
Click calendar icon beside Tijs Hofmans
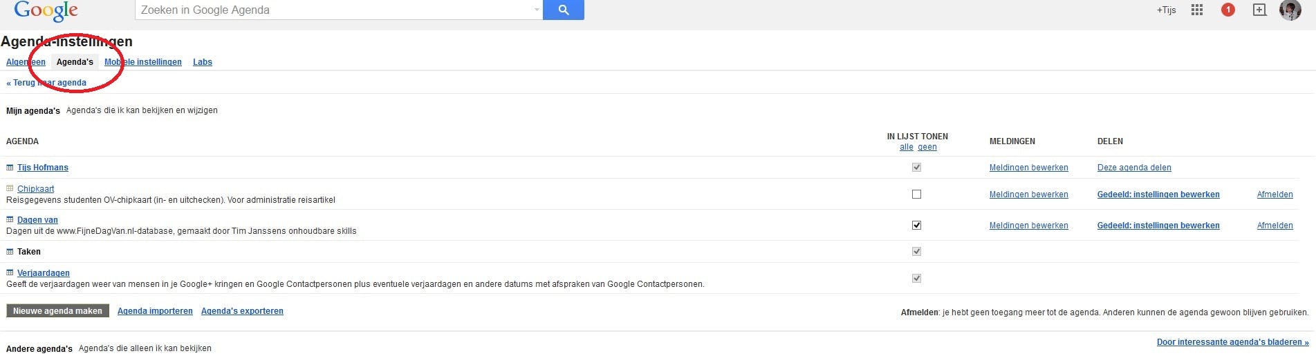point(10,168)
